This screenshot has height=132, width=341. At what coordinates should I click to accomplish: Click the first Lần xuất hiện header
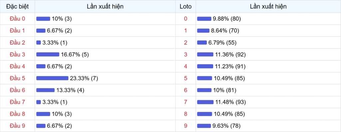[x=105, y=7]
